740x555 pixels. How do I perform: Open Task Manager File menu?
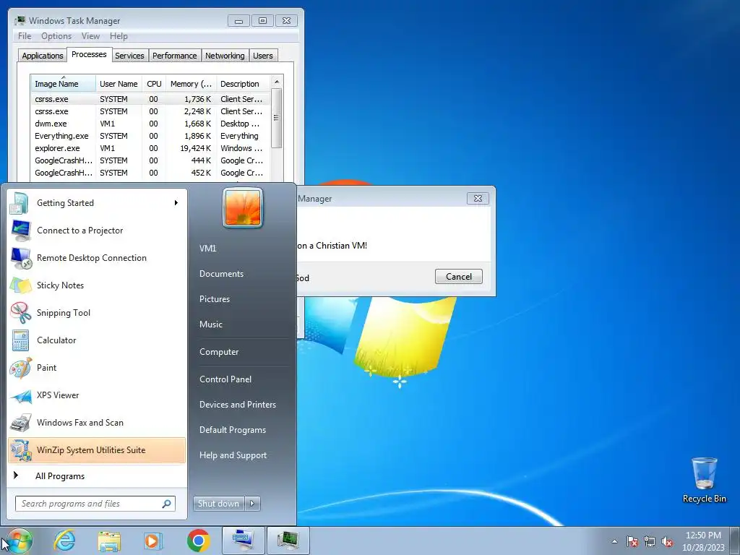[x=25, y=36]
